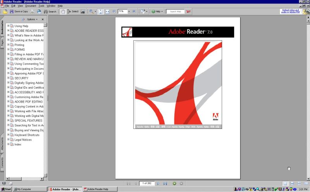Expand the Index bookmark
310x192 pixels.
click(8, 144)
